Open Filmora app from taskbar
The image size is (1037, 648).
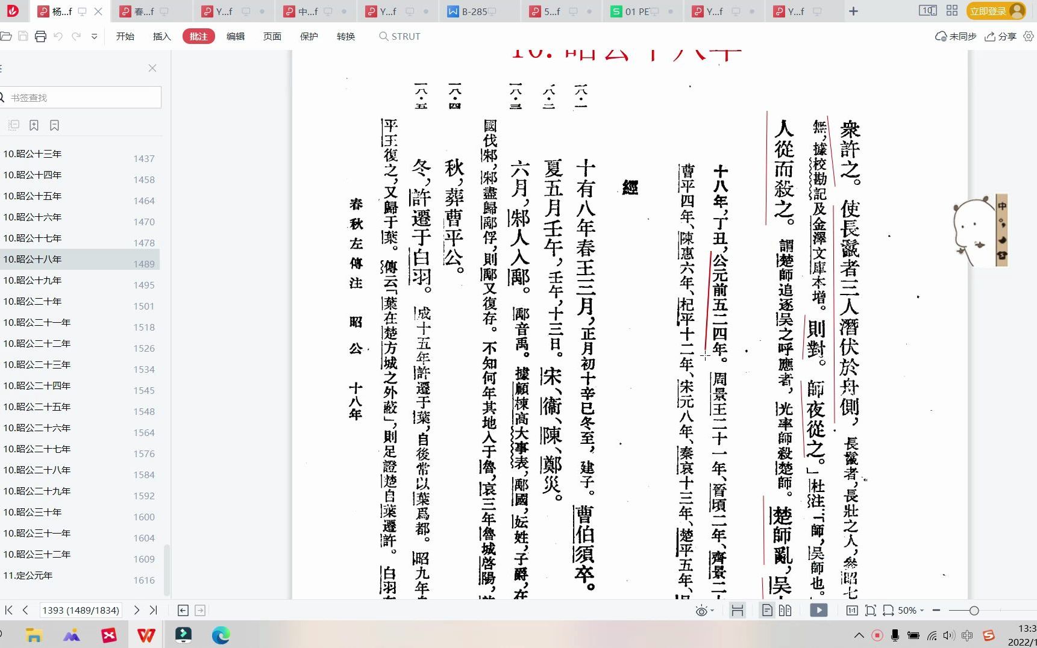coord(183,635)
